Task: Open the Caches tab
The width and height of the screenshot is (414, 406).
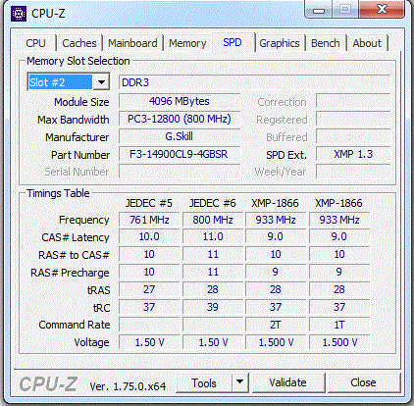Action: pos(79,43)
